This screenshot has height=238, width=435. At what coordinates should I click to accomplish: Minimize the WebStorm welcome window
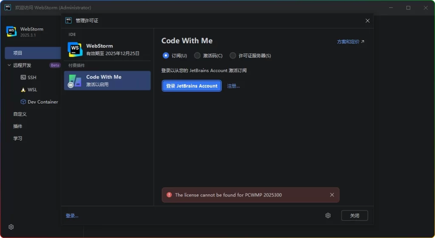tap(391, 8)
